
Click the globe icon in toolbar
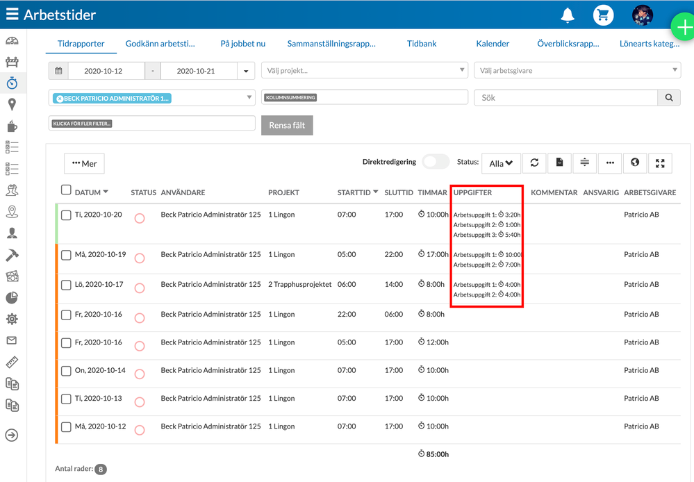point(635,163)
